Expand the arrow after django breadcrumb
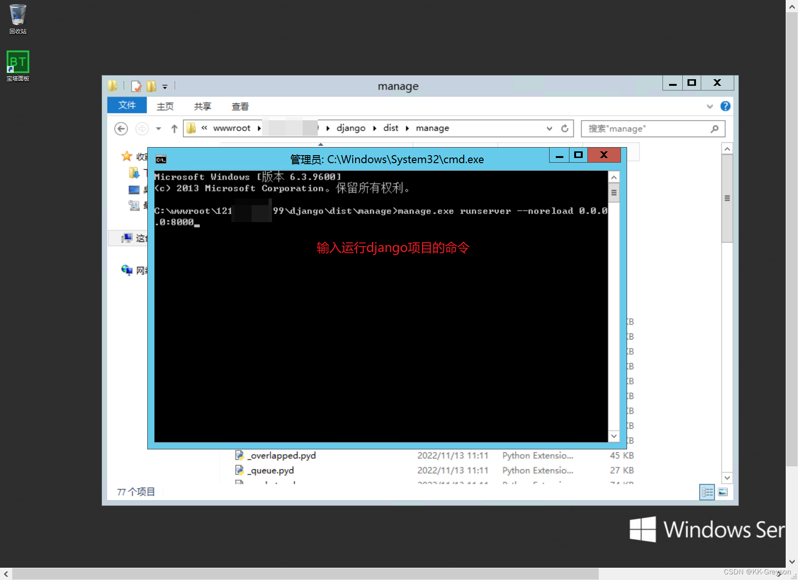Viewport: 798px width, 580px height. tap(374, 128)
